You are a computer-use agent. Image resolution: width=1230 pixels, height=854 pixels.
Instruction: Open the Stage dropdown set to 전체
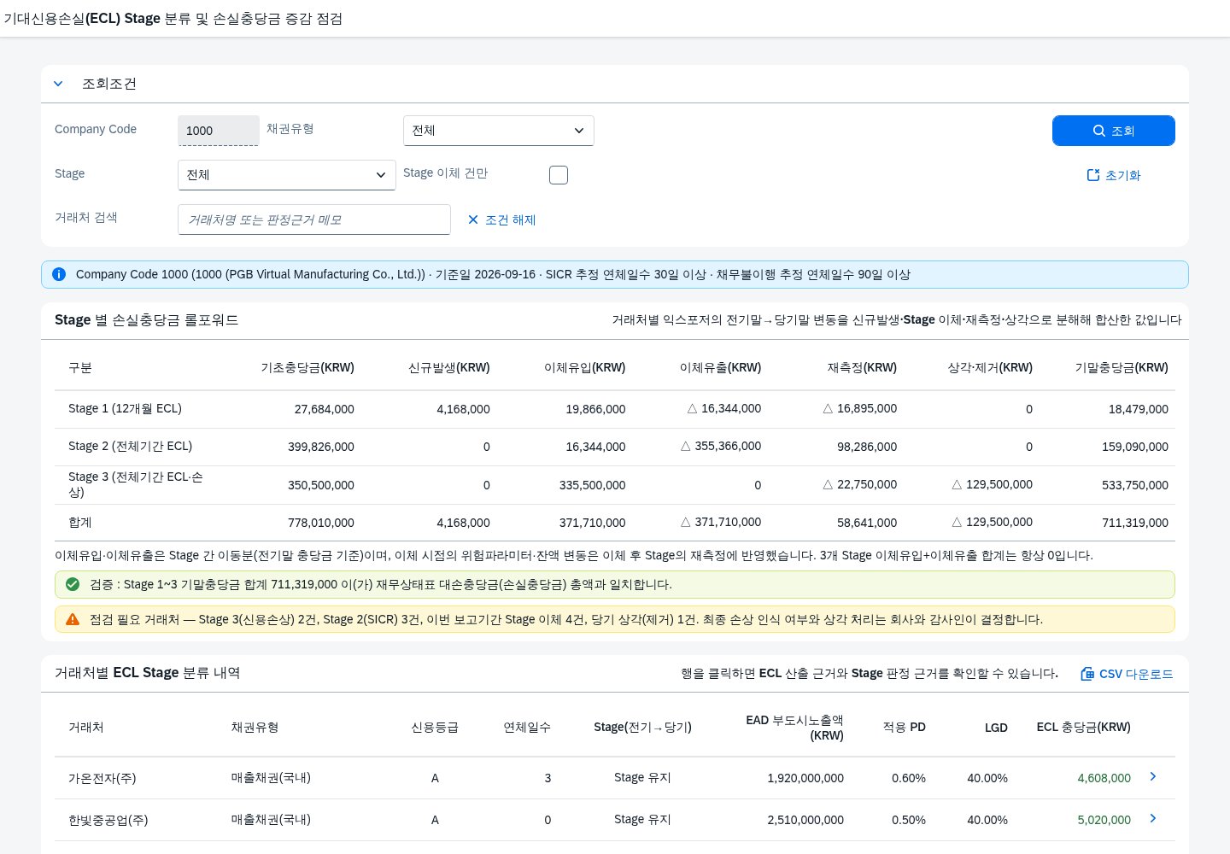(x=287, y=175)
